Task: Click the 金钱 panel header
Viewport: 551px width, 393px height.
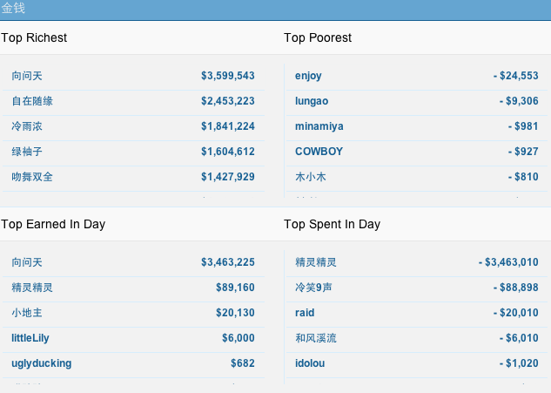Action: pos(13,9)
